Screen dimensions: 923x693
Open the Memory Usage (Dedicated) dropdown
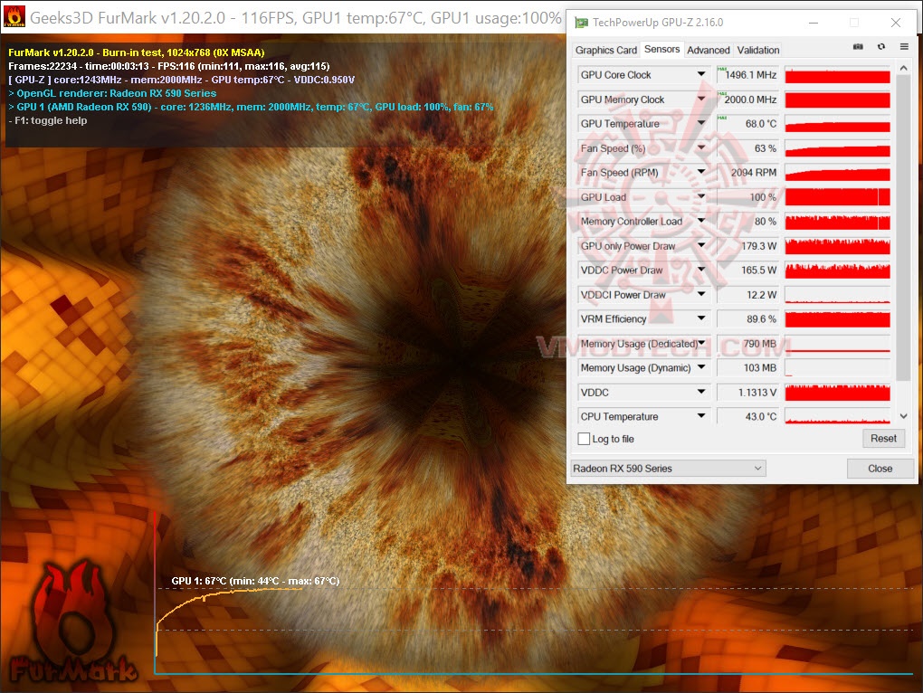coord(701,344)
